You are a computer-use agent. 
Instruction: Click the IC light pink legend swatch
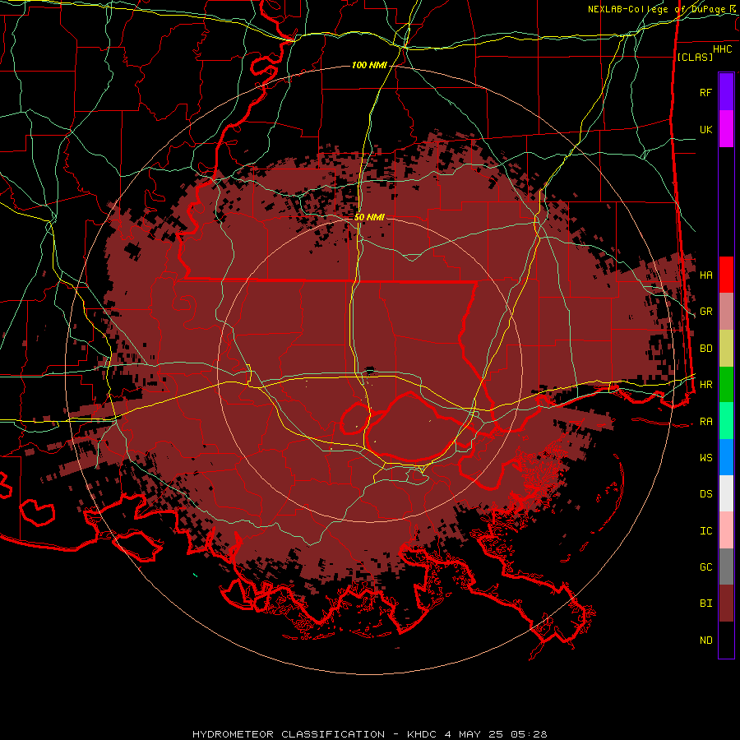pyautogui.click(x=726, y=530)
